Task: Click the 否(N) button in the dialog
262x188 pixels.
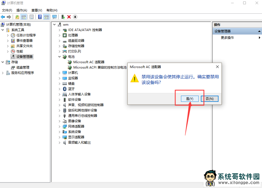Action: 209,99
